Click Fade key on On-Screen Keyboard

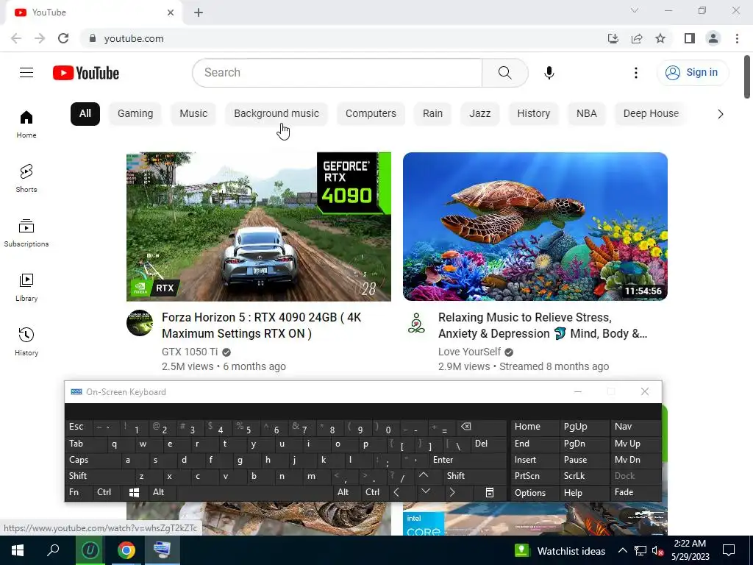coord(635,492)
